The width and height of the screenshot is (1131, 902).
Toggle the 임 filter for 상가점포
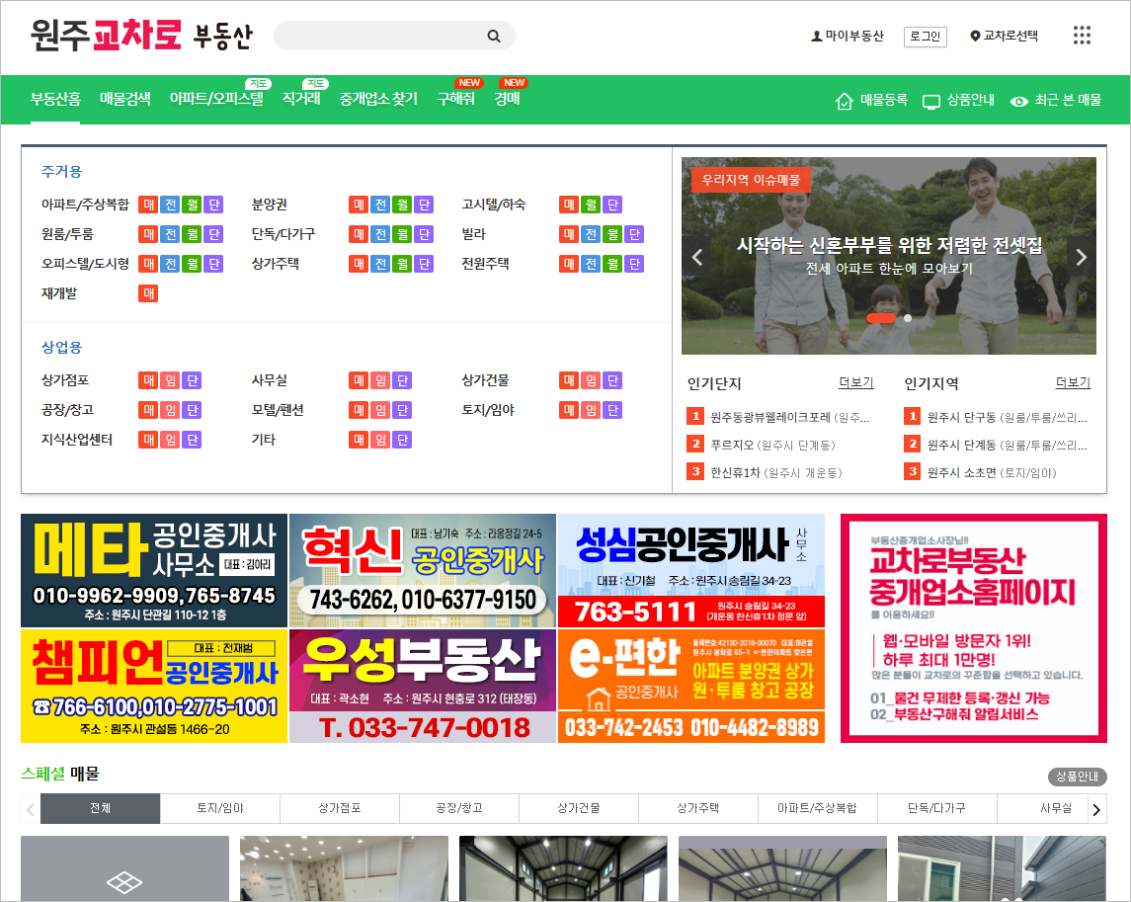[x=168, y=380]
